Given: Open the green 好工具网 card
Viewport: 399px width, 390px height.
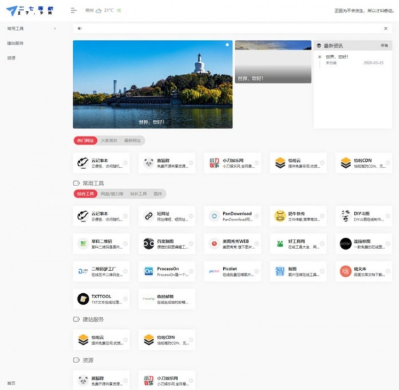Looking at the screenshot, I should tap(298, 243).
